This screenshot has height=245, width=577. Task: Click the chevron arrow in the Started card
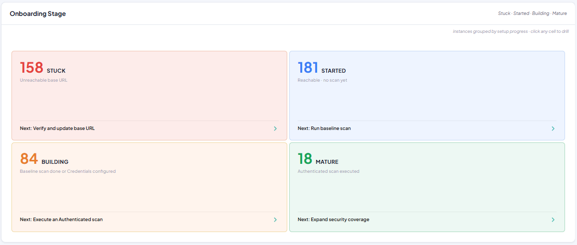click(553, 128)
